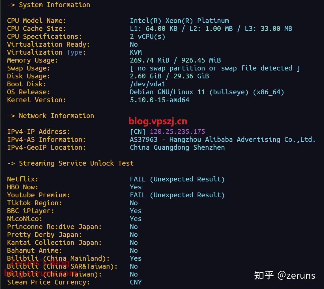This screenshot has height=289, width=324.
Task: Click the /dev/vda1 boot disk path
Action: [147, 84]
